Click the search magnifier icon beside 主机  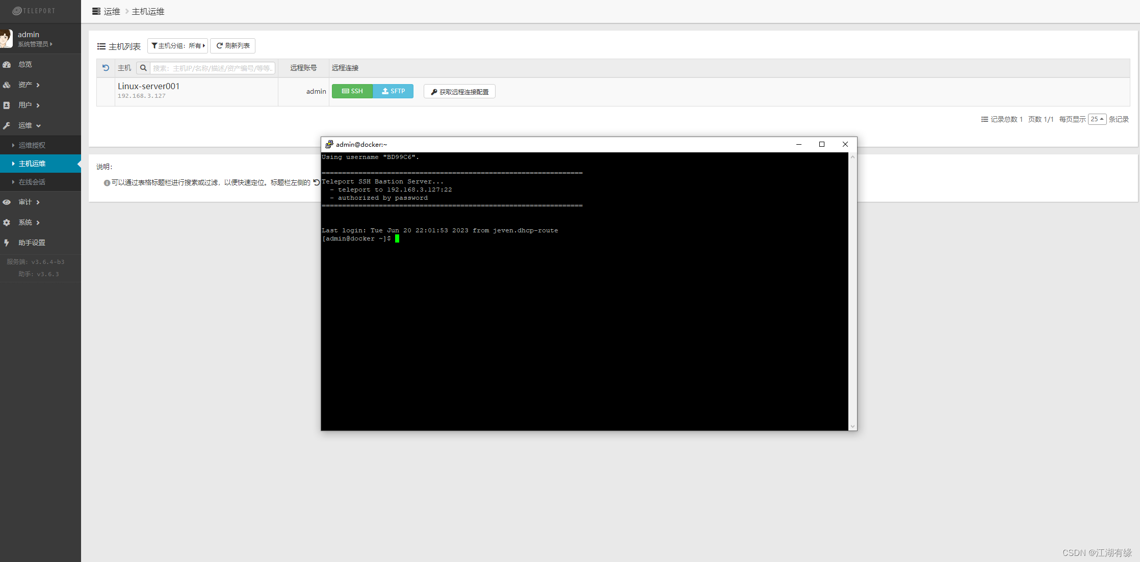(x=143, y=68)
